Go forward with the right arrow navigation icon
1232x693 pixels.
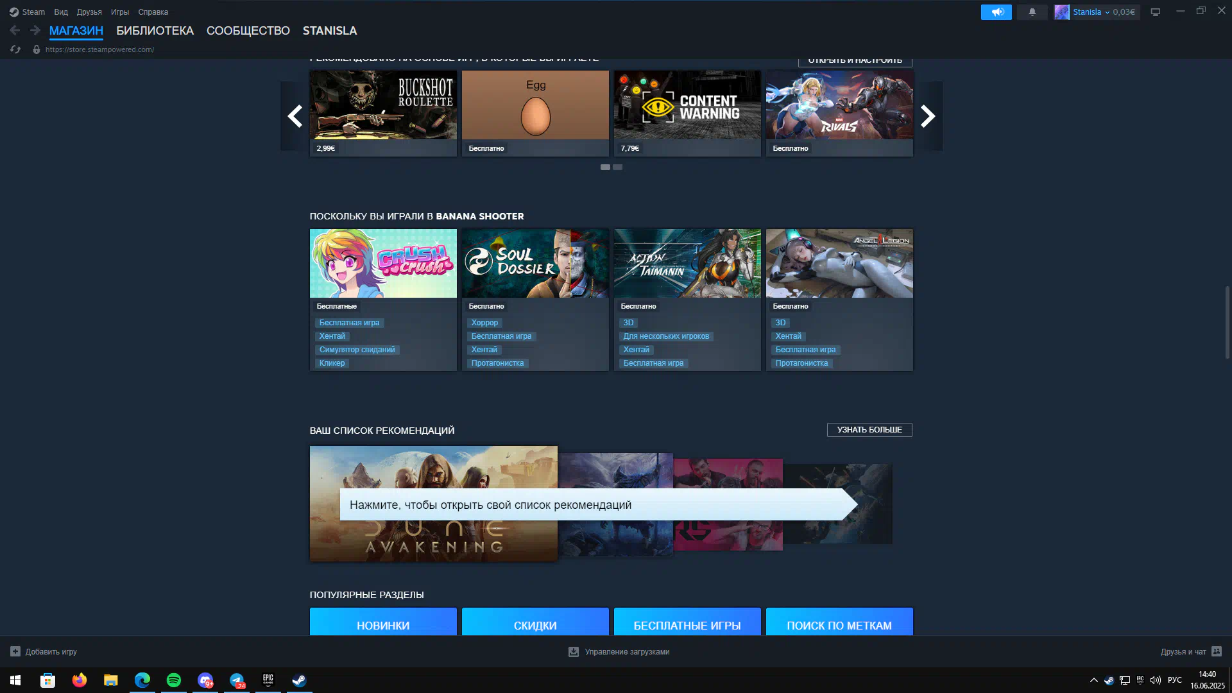click(35, 30)
